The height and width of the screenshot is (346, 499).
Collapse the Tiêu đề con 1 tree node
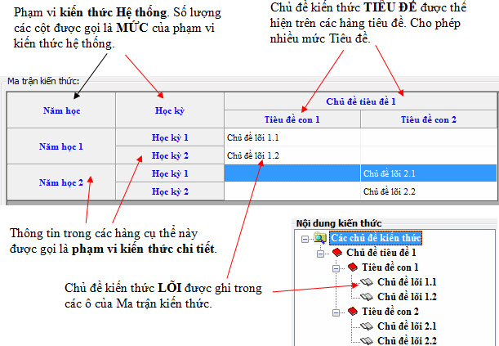[x=336, y=268]
